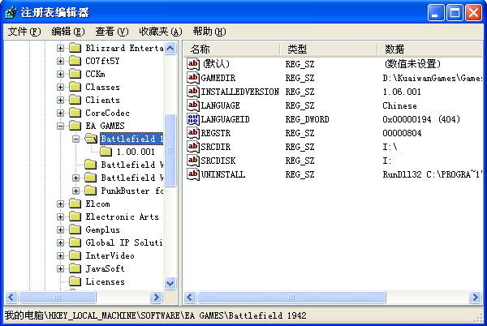Viewport: 487px width, 326px height.
Task: Click the Clients folder icon
Action: 75,100
